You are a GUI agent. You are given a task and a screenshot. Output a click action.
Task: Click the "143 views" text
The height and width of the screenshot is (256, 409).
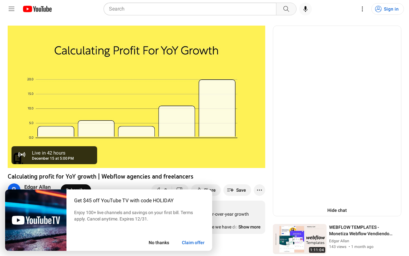[x=338, y=247]
